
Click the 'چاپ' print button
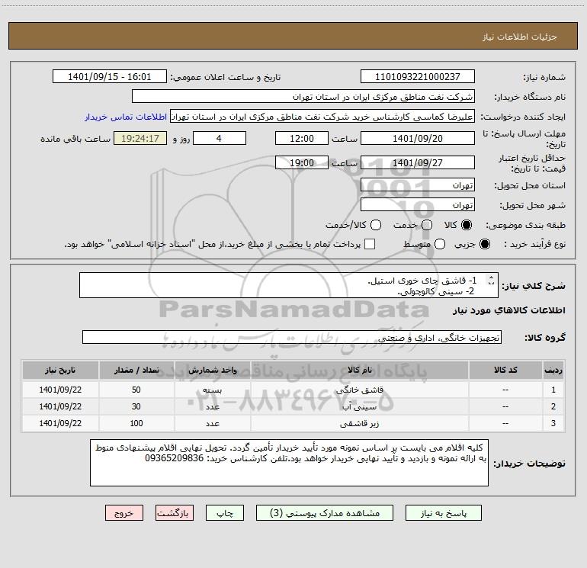225,513
